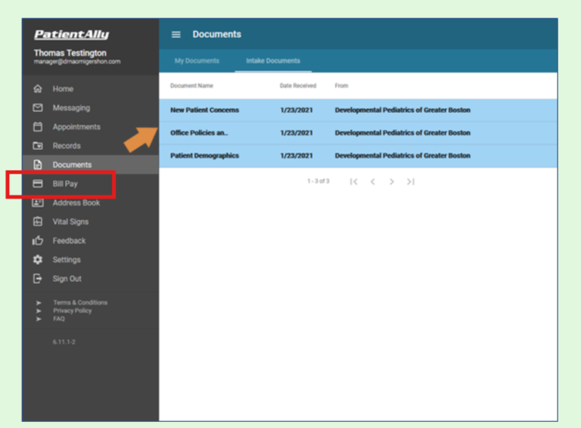The height and width of the screenshot is (428, 581).
Task: Open Records in the sidebar
Action: click(x=91, y=145)
